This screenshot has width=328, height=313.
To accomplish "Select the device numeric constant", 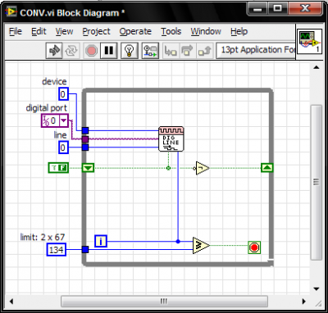I will [x=63, y=94].
